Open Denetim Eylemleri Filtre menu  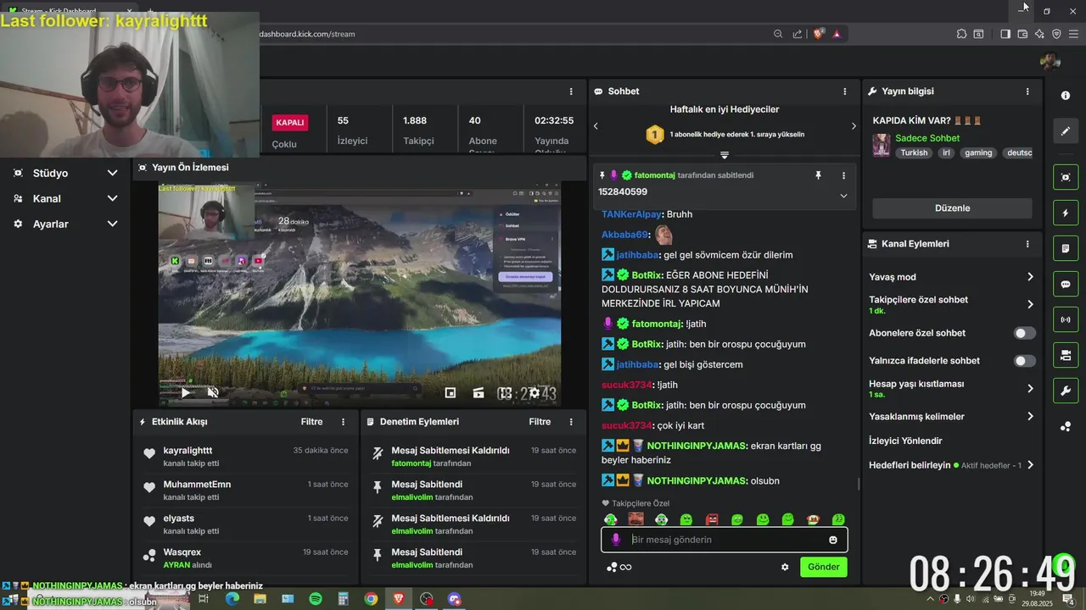click(x=540, y=422)
